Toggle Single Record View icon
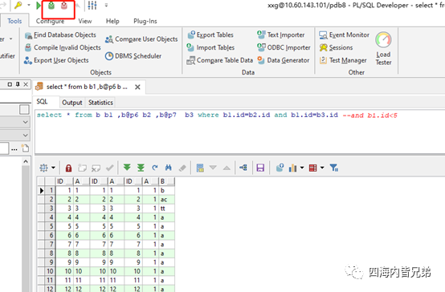Screen dimensions: 445x292 (200, 168)
